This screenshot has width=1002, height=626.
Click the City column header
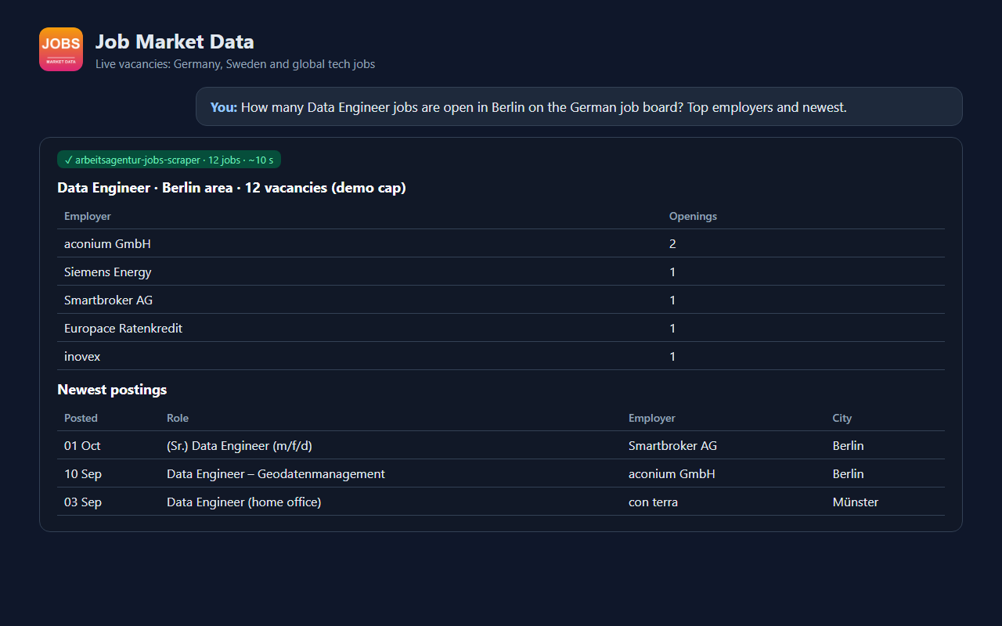click(x=842, y=418)
